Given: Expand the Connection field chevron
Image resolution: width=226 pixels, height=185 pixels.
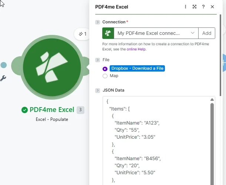Looking at the screenshot, I should pos(97,22).
